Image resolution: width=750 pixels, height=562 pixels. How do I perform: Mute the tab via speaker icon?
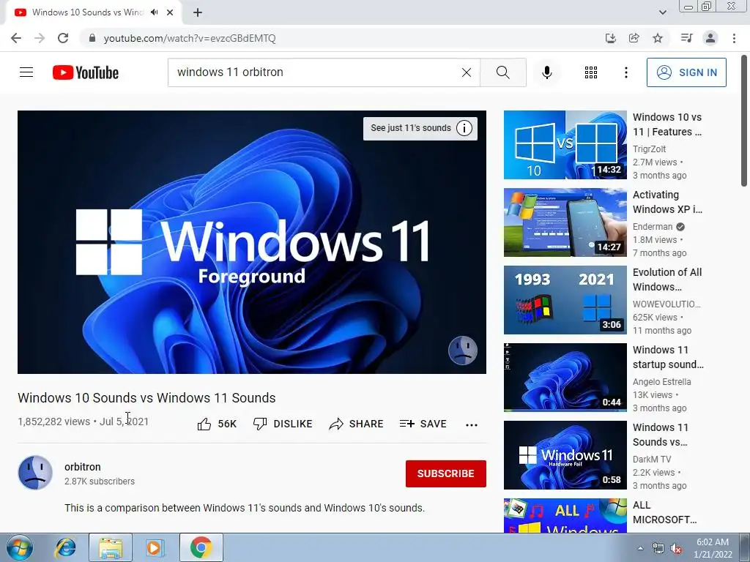(x=154, y=12)
